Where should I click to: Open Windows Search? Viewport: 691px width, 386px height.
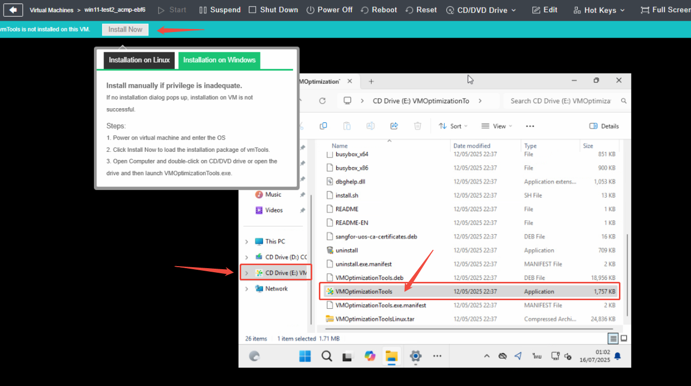[x=326, y=356]
